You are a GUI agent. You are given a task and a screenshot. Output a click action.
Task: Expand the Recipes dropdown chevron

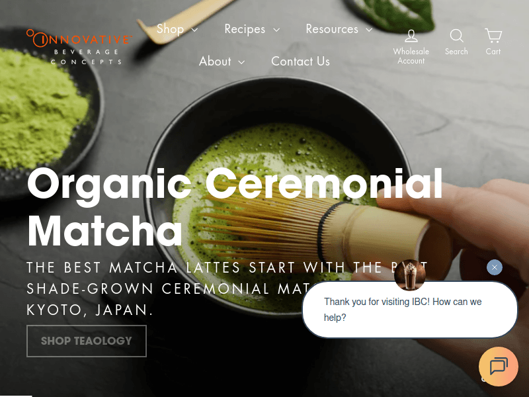(276, 30)
